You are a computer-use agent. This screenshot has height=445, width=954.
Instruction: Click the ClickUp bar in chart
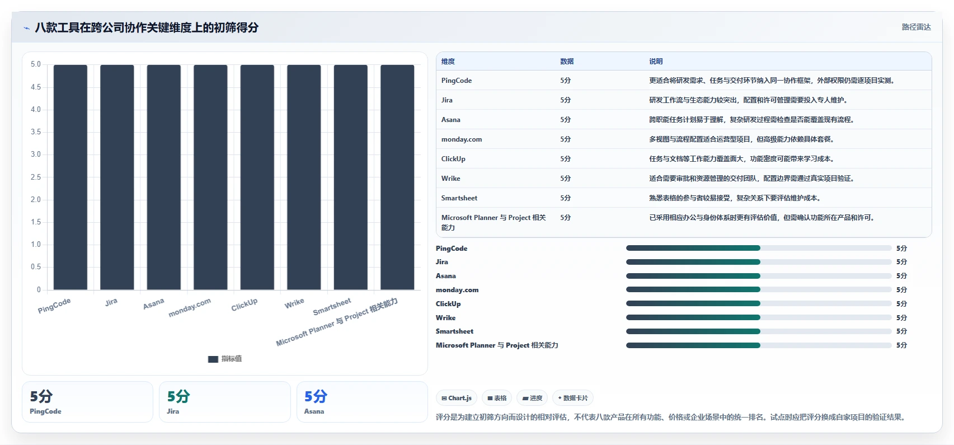(x=257, y=177)
